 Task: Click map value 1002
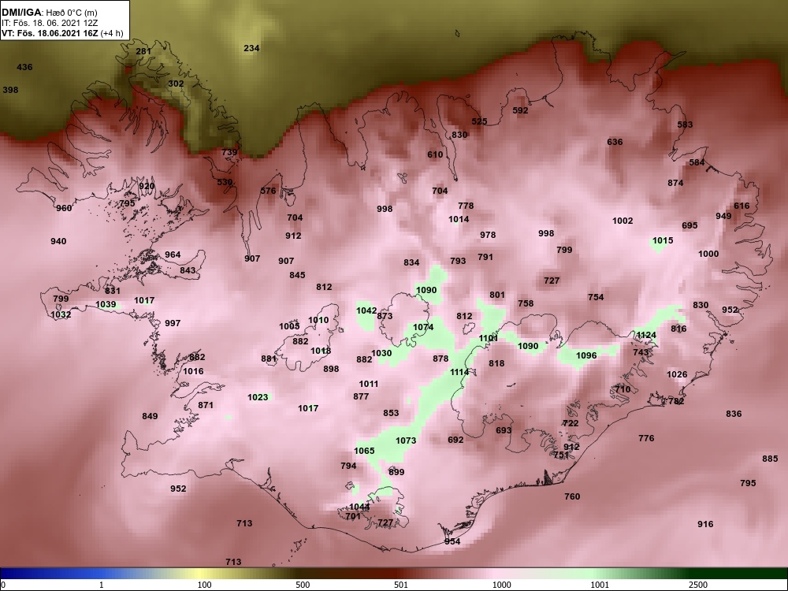tap(623, 221)
